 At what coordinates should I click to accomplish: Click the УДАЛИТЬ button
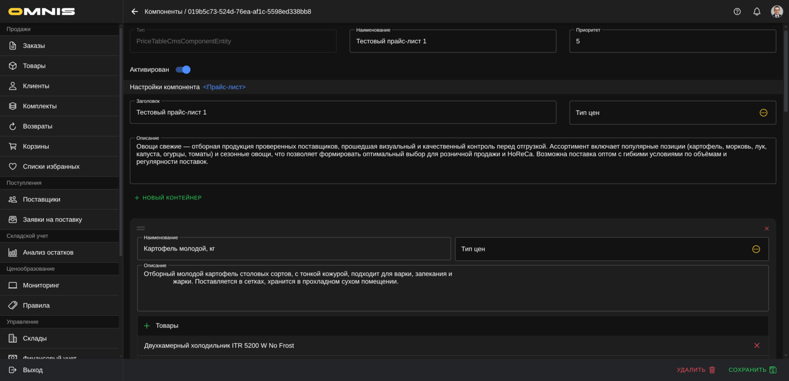tap(696, 370)
